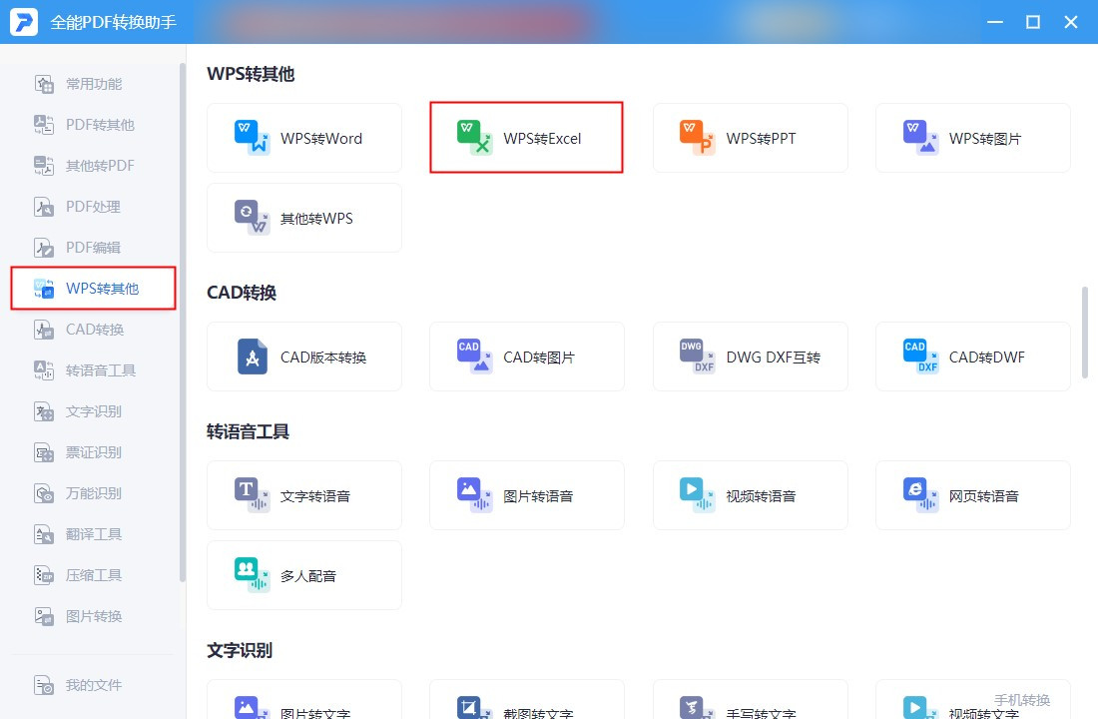The width and height of the screenshot is (1098, 719).
Task: Click the CAD转图片 icon
Action: pyautogui.click(x=475, y=357)
